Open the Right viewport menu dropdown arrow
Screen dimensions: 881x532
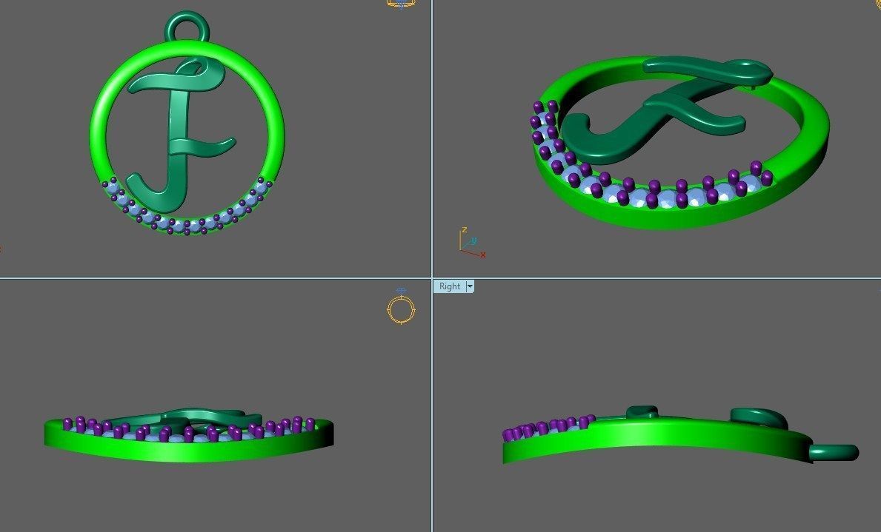point(470,287)
